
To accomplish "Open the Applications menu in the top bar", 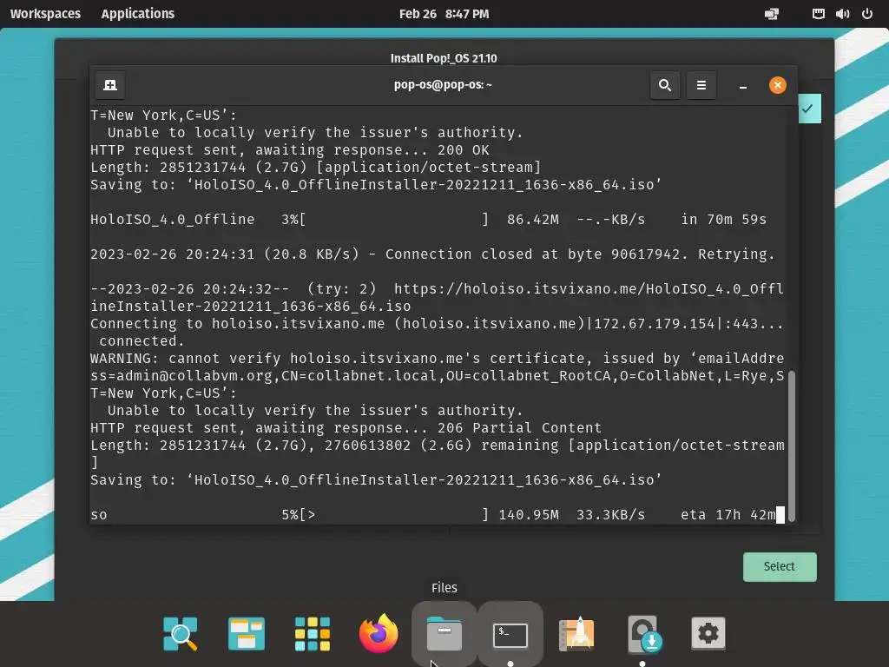I will [x=138, y=14].
